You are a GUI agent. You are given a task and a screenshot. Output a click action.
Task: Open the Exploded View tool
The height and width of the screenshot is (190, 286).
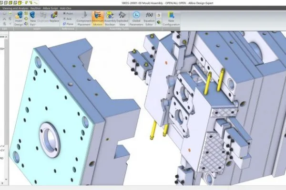[x=122, y=19]
